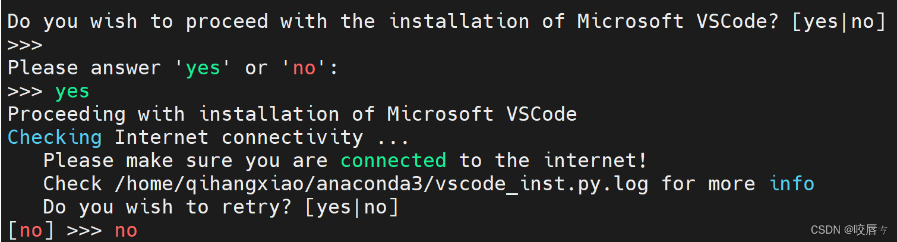Image resolution: width=897 pixels, height=242 pixels.
Task: Click the CSDN watermark in the corner
Action: [849, 230]
